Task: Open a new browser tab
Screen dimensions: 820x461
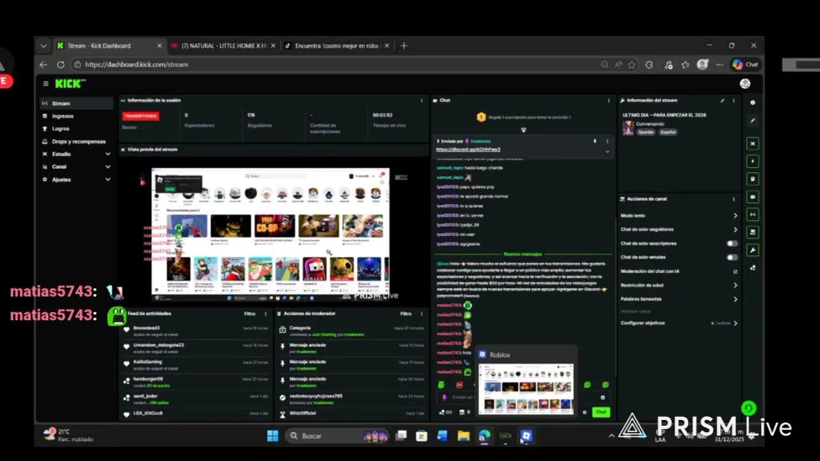Action: click(404, 45)
